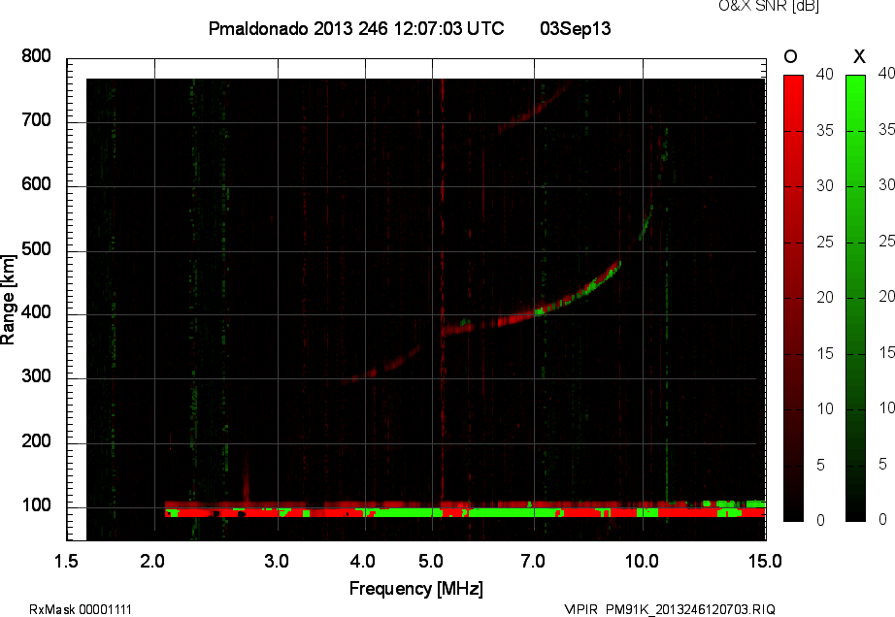Click the 'X' label above the green colorbar
The height and width of the screenshot is (617, 895).
pos(859,56)
